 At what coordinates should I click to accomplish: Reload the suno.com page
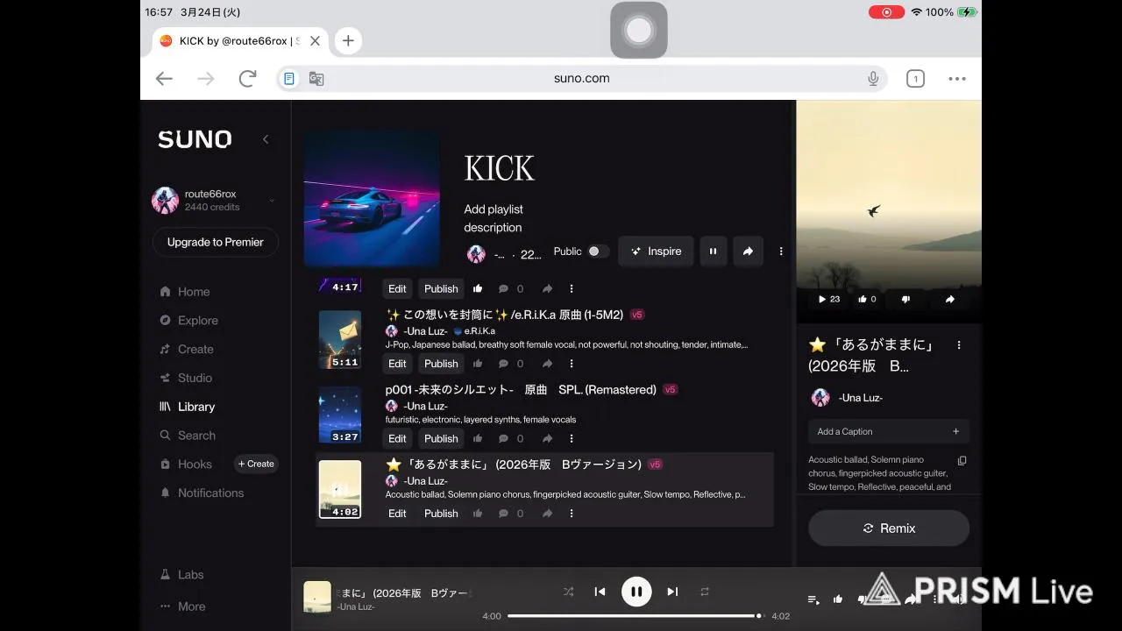(248, 79)
